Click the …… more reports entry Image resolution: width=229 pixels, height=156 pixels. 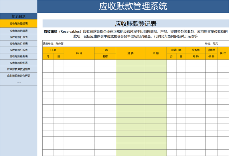tap(19, 82)
